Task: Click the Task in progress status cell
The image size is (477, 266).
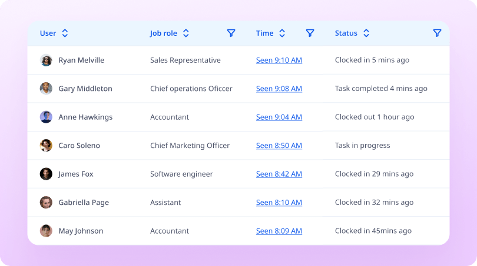Action: (362, 146)
